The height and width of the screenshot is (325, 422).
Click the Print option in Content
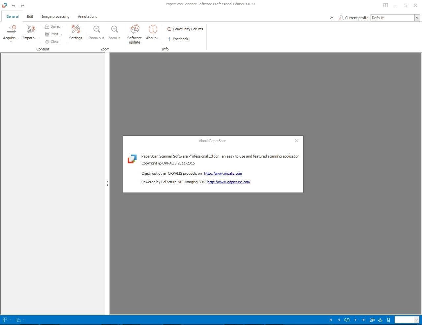(53, 34)
